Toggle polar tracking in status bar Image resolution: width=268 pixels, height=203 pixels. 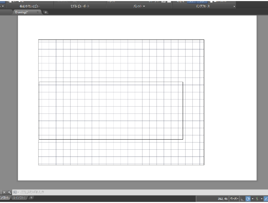[x=248, y=199]
